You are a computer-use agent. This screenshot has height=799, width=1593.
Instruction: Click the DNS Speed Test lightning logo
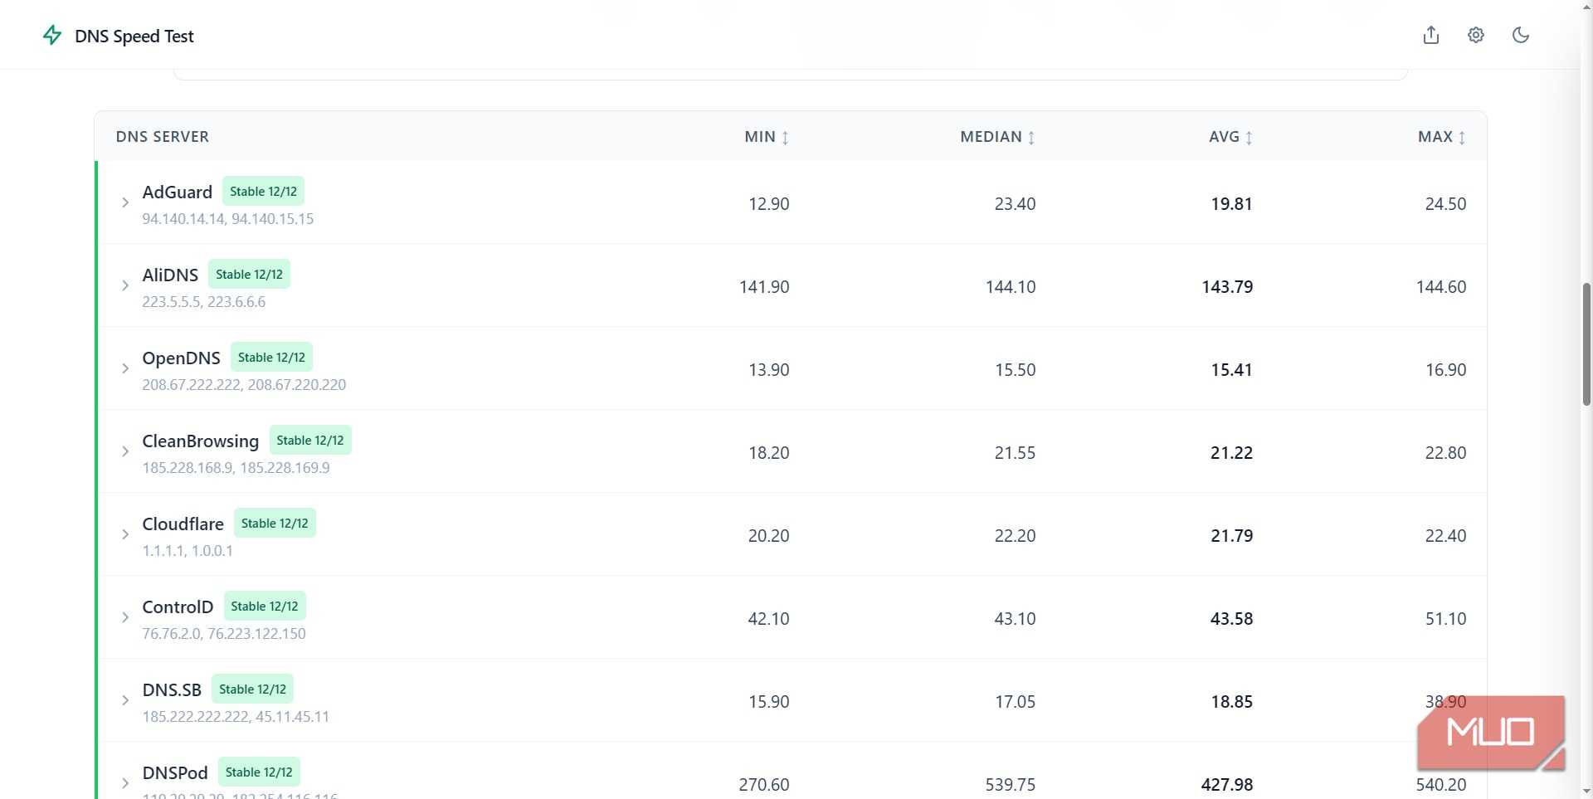(x=52, y=35)
